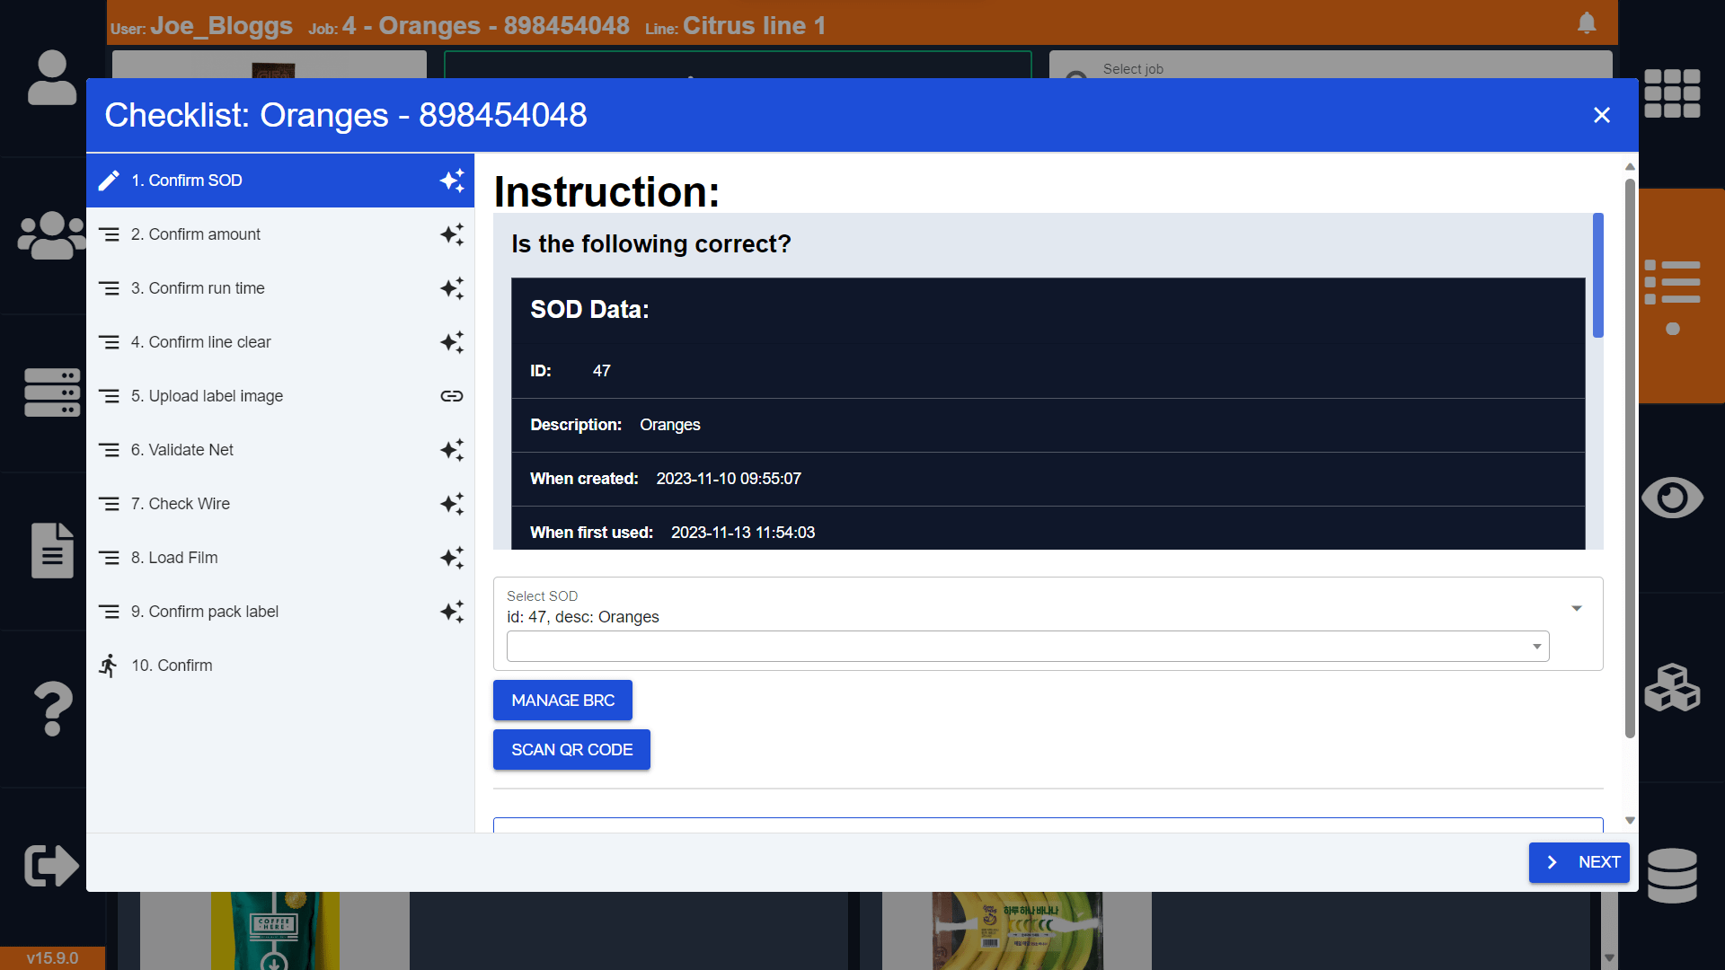1725x970 pixels.
Task: Click the banana product thumbnail
Action: coord(1017,930)
